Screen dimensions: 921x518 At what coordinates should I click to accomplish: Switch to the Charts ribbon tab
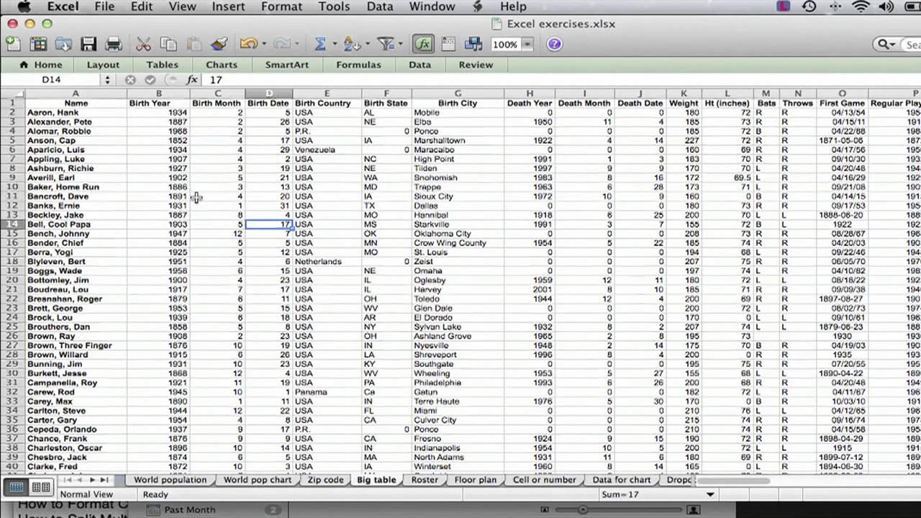(x=222, y=65)
